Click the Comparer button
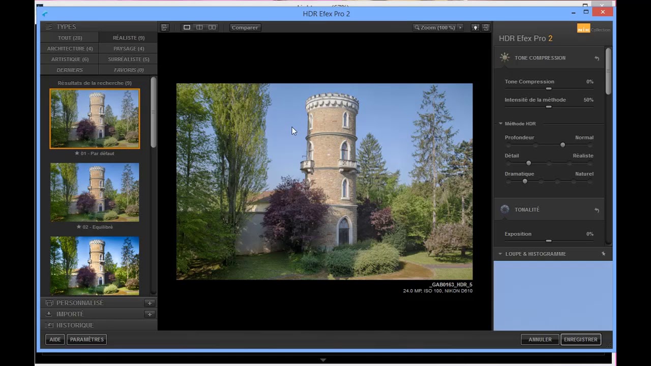This screenshot has height=366, width=651. tap(245, 27)
